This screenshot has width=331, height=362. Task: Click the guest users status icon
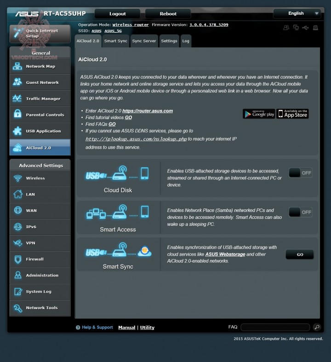(286, 28)
